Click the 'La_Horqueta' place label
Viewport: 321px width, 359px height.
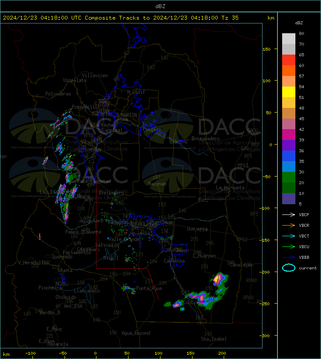(x=230, y=188)
